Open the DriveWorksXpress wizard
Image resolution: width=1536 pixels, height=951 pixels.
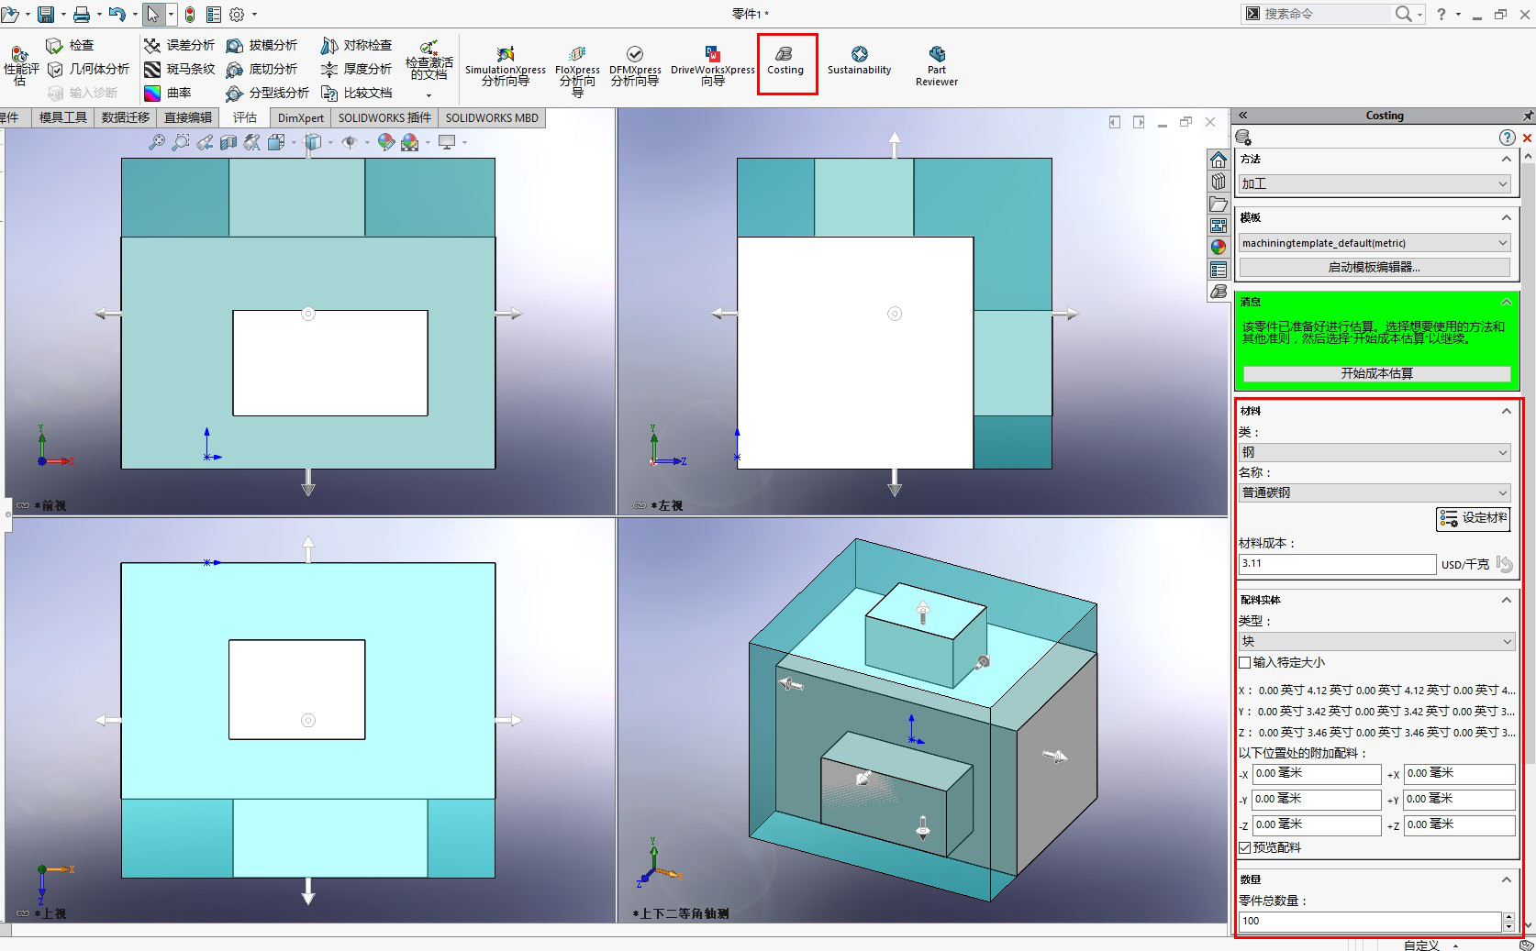click(x=712, y=66)
